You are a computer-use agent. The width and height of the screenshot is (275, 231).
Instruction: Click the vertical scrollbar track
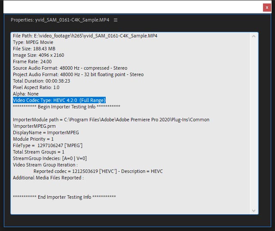click(254, 125)
